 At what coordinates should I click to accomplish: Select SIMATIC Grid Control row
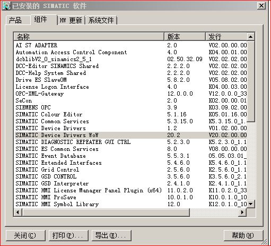pos(130,169)
